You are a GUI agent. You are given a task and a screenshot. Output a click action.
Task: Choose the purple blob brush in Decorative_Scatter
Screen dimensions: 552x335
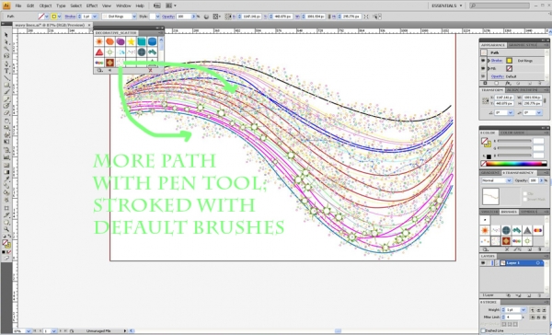click(121, 41)
